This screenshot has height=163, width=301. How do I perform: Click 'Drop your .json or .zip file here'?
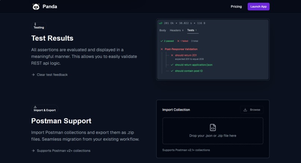coord(213,135)
